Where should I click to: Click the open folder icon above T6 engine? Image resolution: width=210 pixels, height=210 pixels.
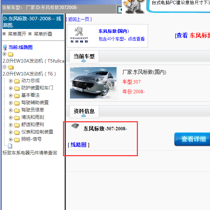[10, 67]
